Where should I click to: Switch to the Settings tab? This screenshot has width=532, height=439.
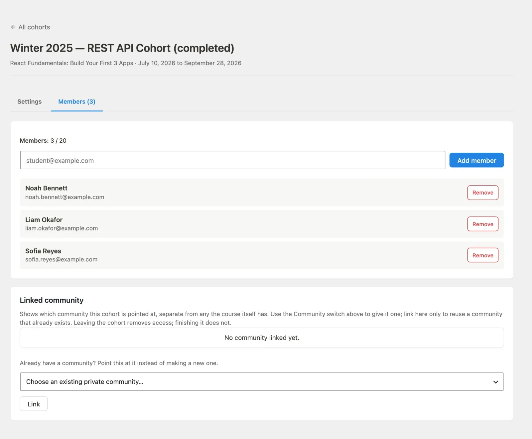click(x=30, y=101)
